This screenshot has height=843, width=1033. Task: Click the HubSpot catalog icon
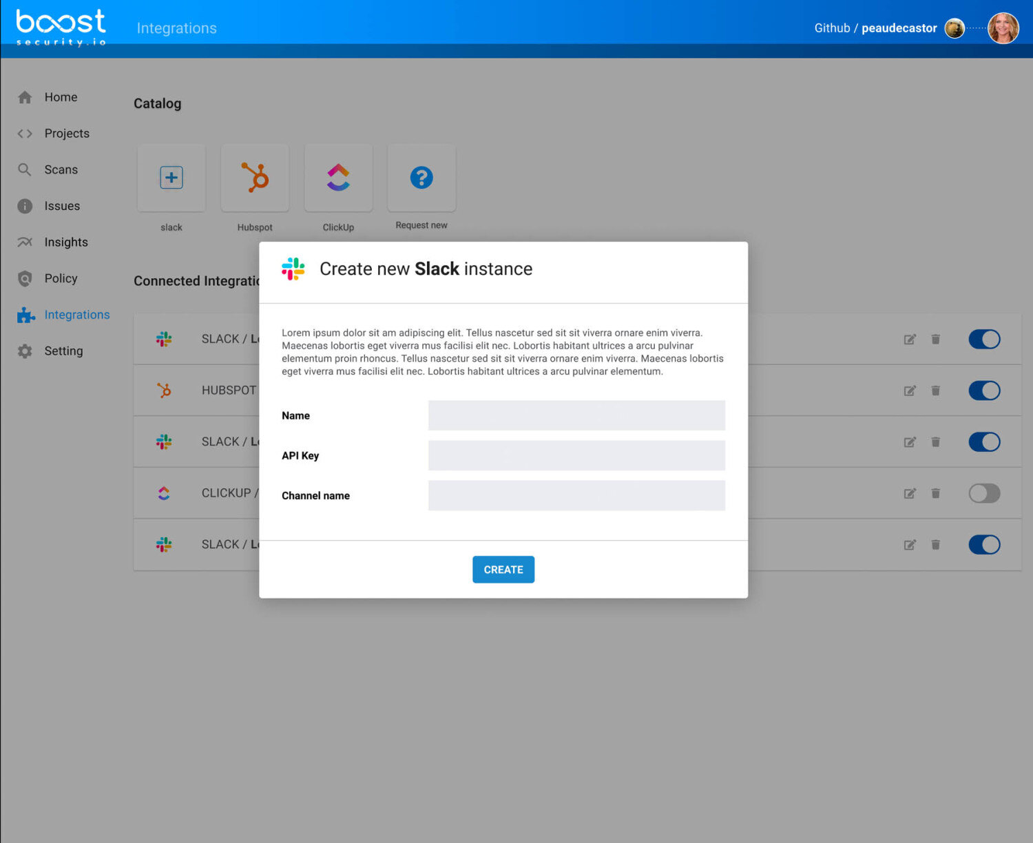click(255, 178)
